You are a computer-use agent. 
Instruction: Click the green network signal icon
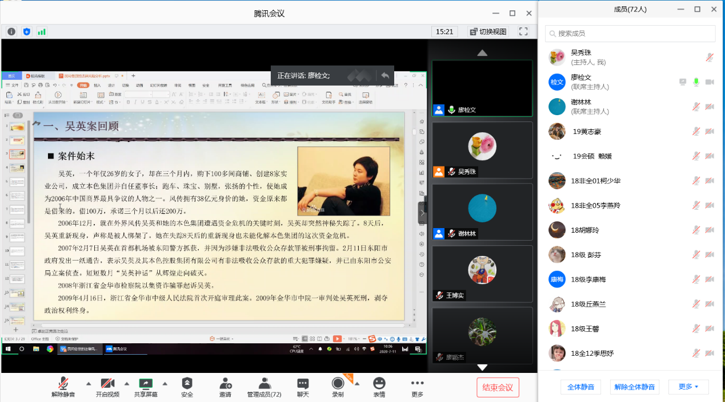pyautogui.click(x=42, y=31)
